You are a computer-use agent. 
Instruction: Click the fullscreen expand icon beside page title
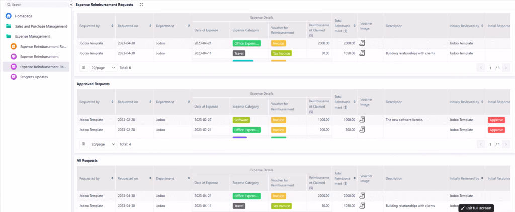[141, 4]
